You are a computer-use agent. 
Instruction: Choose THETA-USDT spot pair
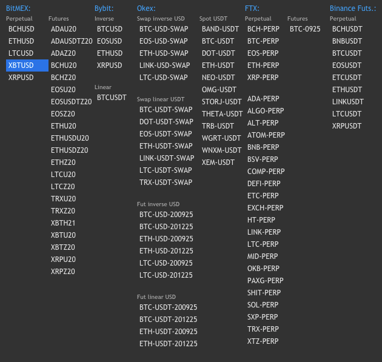pyautogui.click(x=222, y=114)
